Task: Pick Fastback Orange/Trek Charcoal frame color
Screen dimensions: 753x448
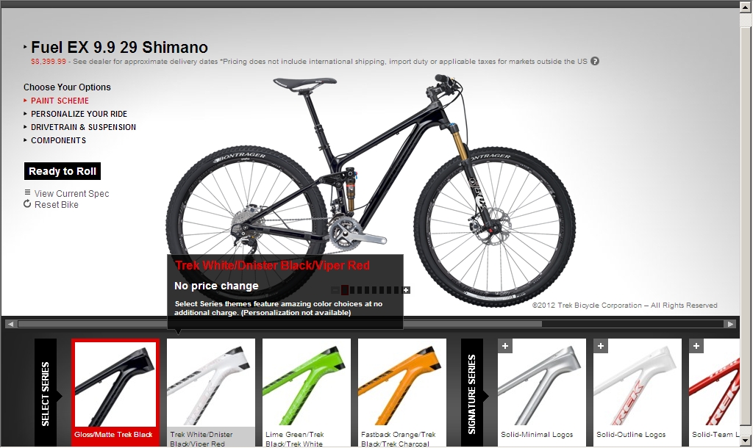Action: (402, 392)
